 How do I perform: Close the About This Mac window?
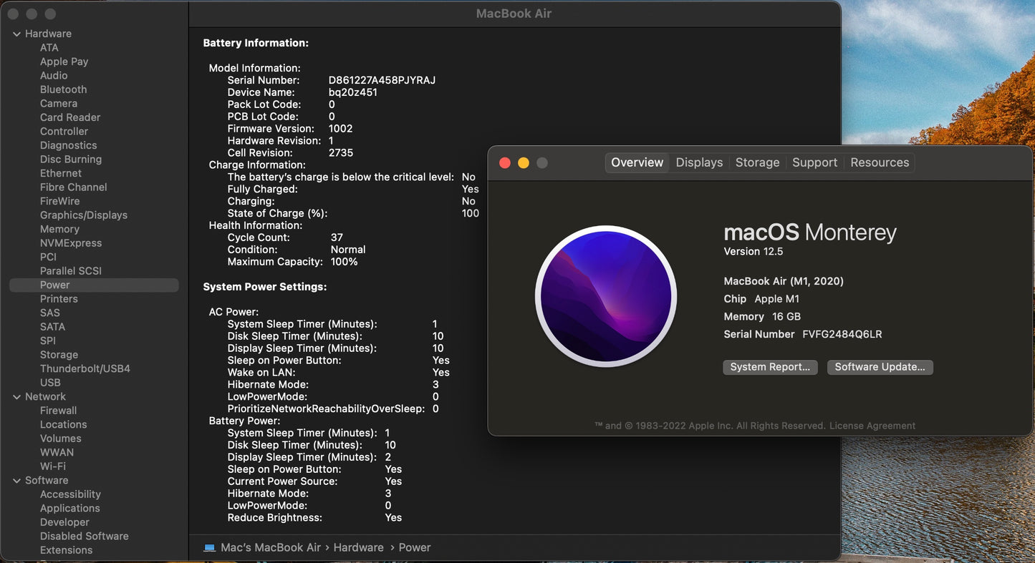(504, 163)
